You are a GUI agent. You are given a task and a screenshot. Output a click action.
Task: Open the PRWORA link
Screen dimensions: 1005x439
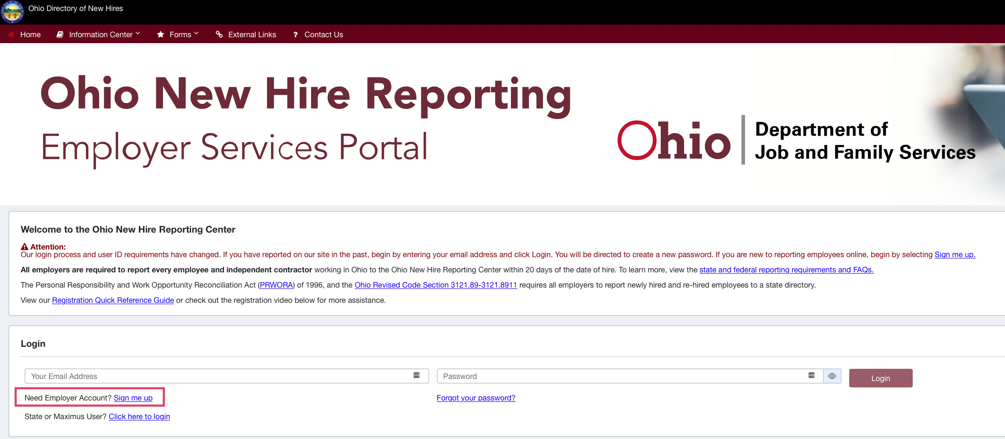276,285
